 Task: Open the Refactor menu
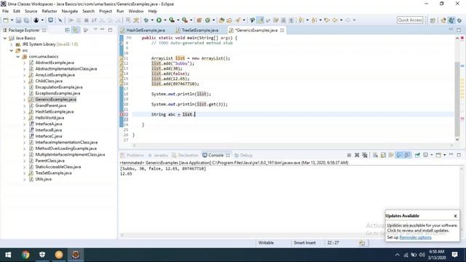click(50, 12)
